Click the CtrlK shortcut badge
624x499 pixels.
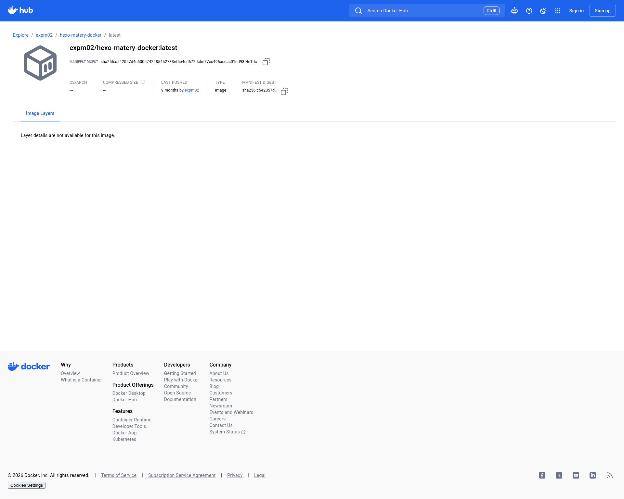coord(491,11)
